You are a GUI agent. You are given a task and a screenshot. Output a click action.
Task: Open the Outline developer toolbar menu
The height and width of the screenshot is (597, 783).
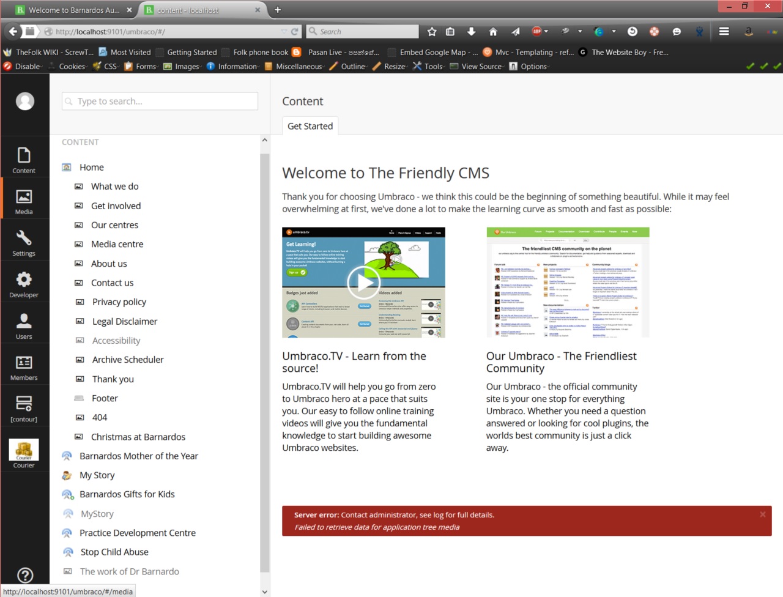click(x=348, y=66)
